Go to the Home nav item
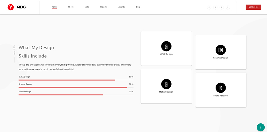This screenshot has width=267, height=132. 54,7
